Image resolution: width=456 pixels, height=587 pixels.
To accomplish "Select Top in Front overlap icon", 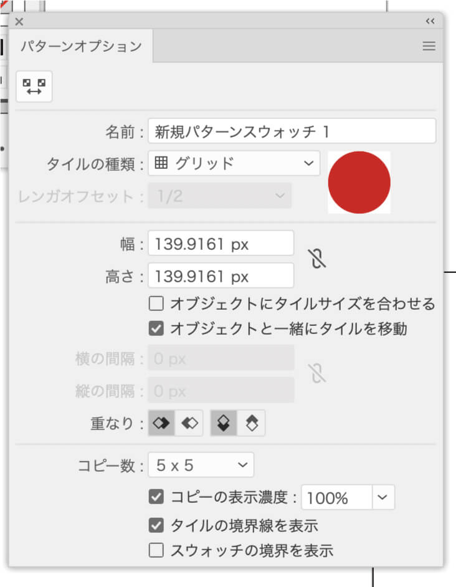I will click(x=224, y=424).
